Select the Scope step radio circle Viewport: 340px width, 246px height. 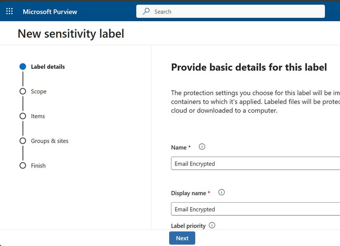point(23,91)
